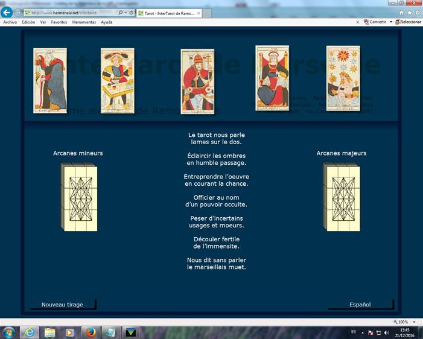Screen dimensions: 423x339
Task: Click the volume speaker tray icon
Action: tap(386, 332)
